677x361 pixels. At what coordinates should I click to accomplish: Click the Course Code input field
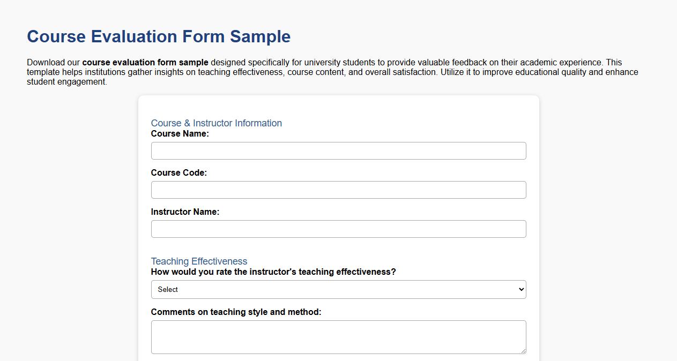pyautogui.click(x=338, y=190)
